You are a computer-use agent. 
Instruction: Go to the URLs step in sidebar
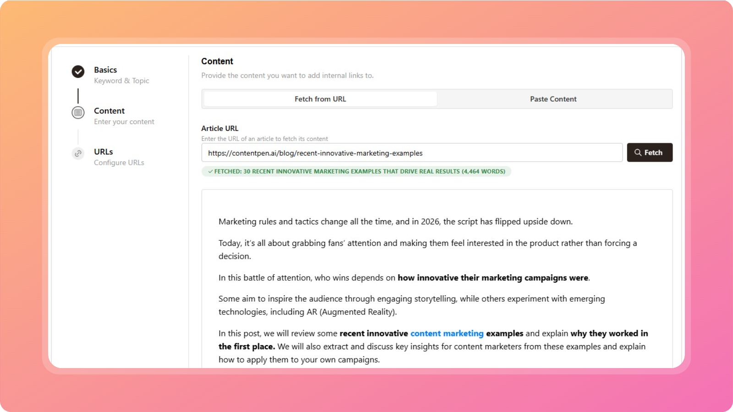click(x=103, y=151)
